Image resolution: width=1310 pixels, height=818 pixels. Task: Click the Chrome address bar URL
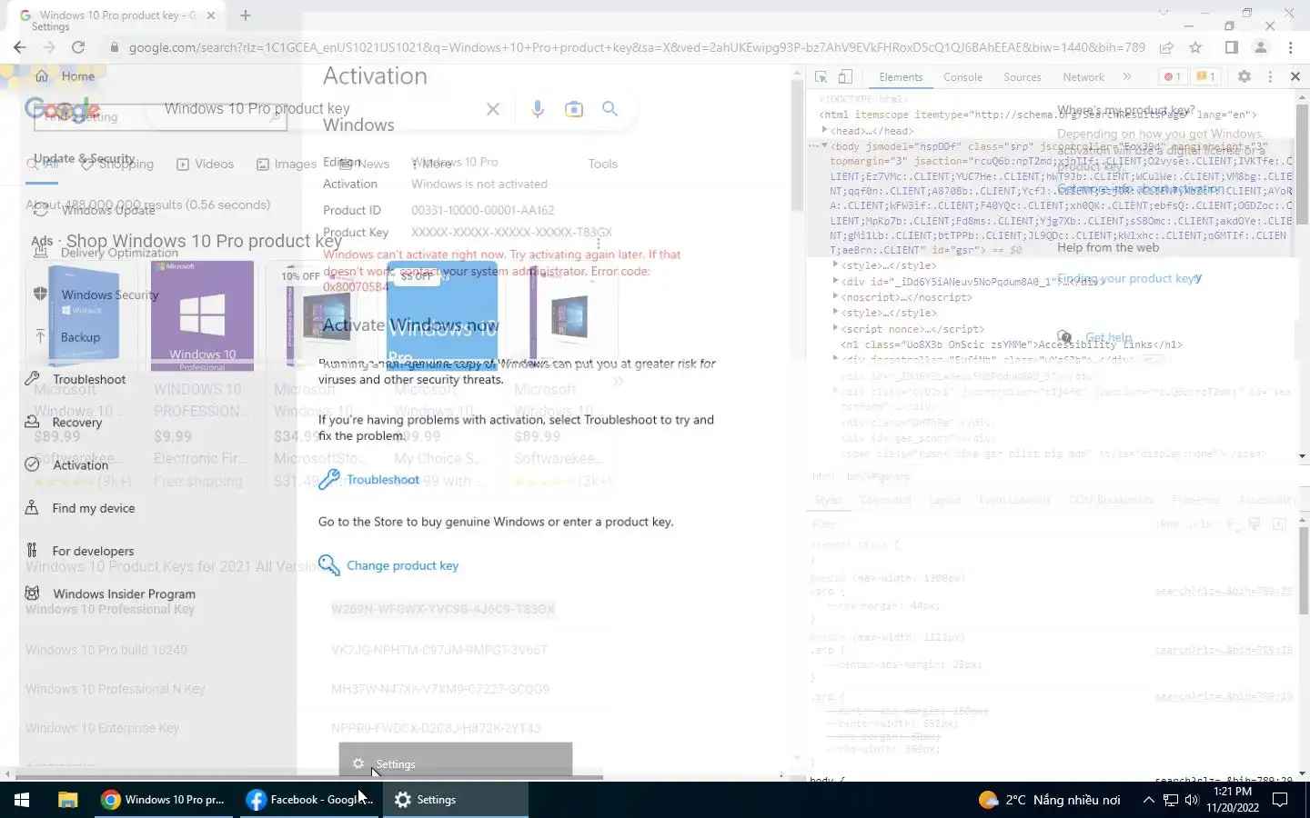coord(637,47)
